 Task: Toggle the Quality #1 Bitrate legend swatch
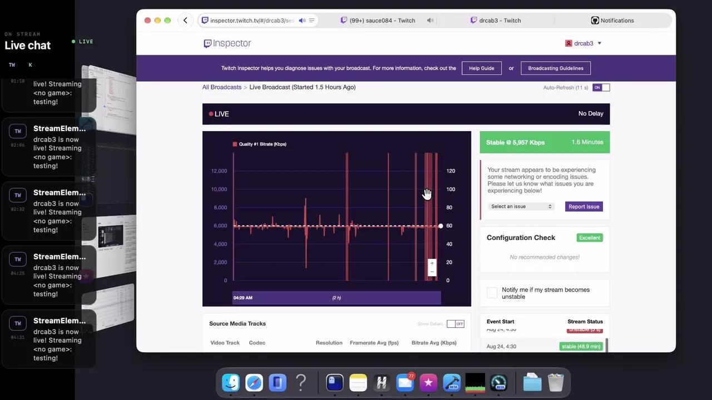(235, 144)
